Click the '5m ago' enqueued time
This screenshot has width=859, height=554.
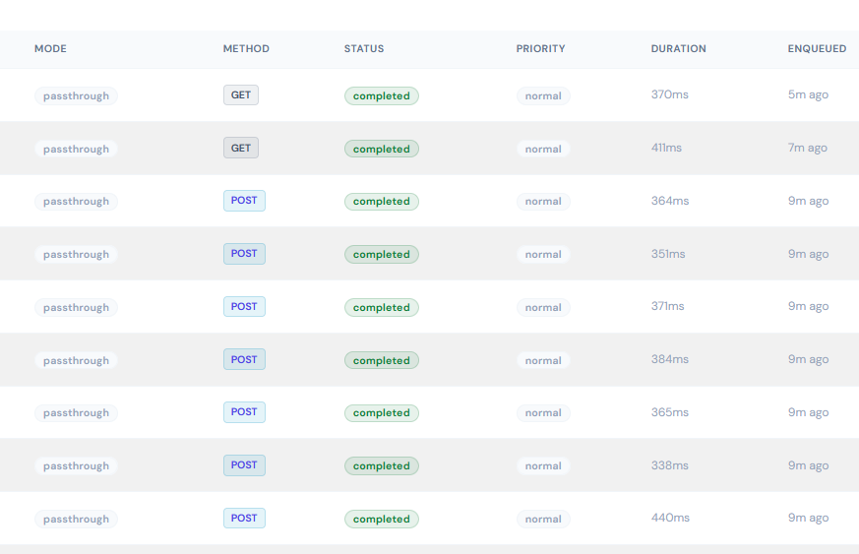point(808,94)
